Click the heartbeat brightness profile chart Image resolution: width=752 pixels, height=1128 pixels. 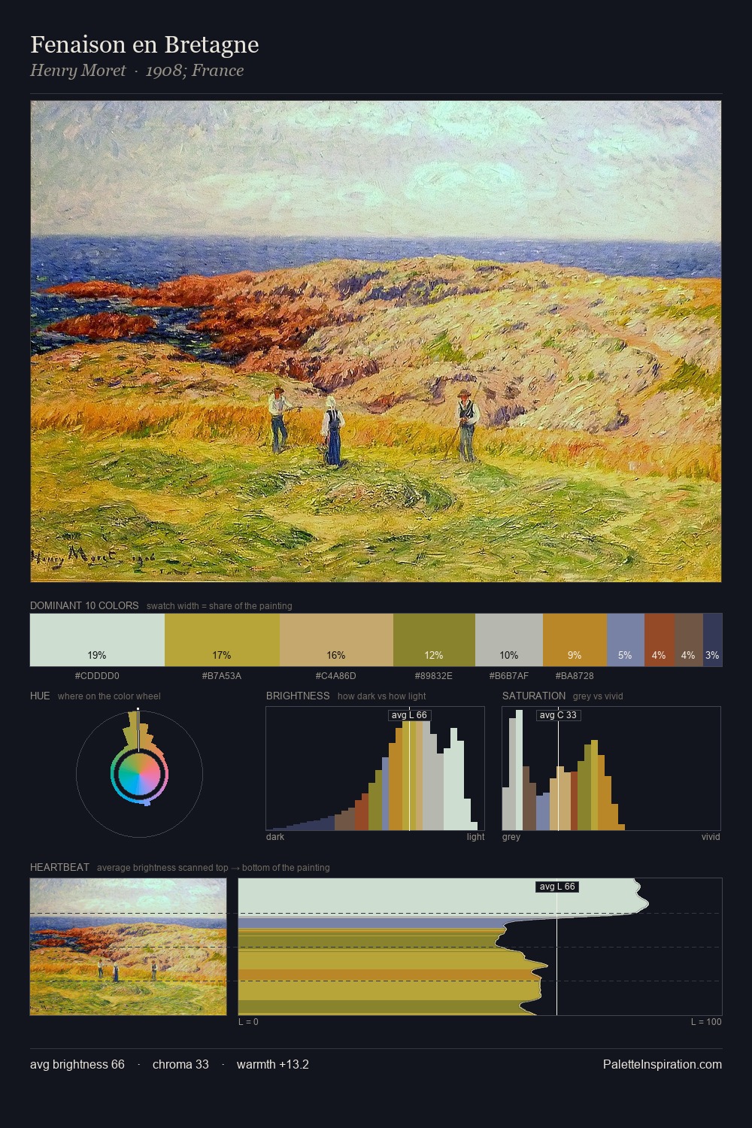click(480, 947)
